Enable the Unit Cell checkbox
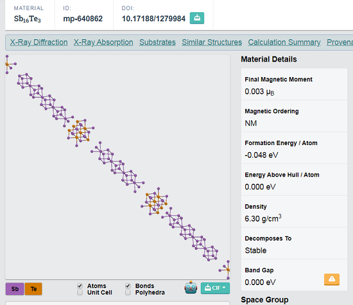 pyautogui.click(x=80, y=292)
